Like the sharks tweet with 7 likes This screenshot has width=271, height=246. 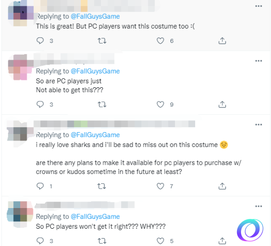point(160,186)
